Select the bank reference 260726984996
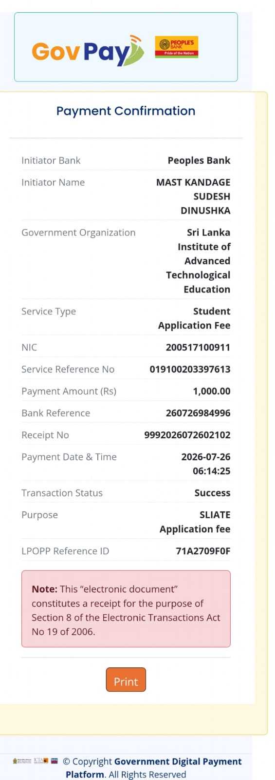This screenshot has width=275, height=780. pos(198,413)
